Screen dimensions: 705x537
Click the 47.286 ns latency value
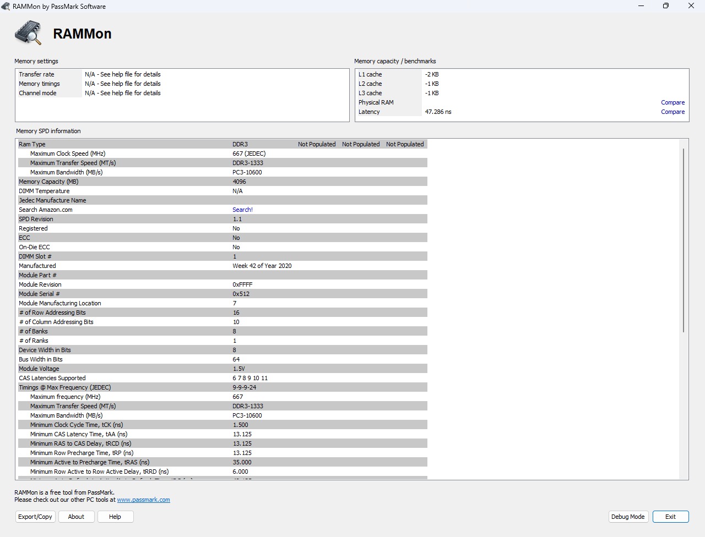438,112
